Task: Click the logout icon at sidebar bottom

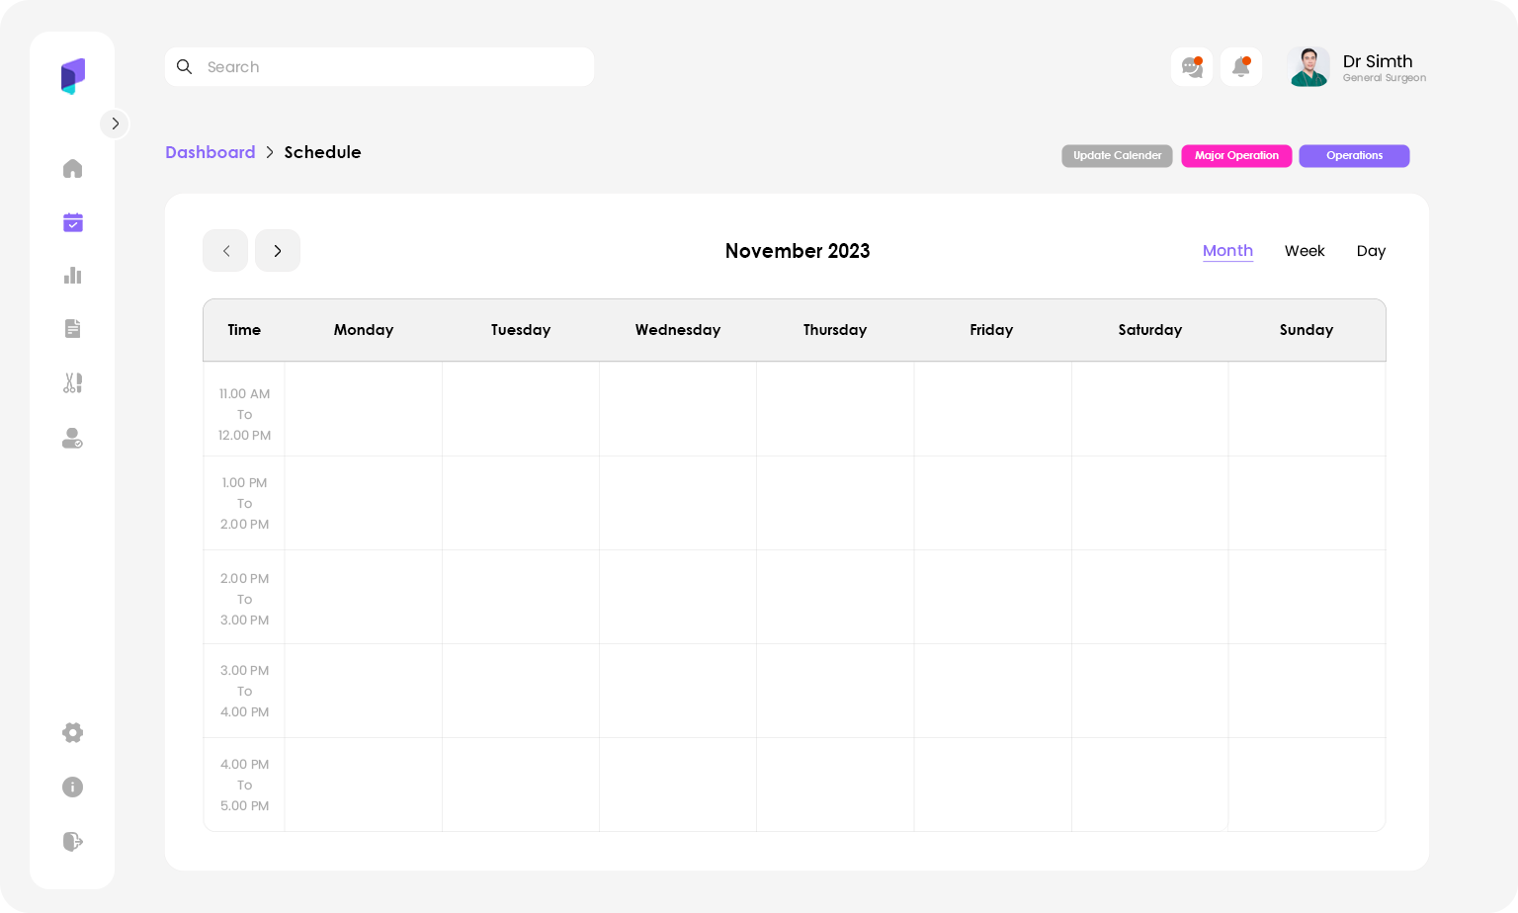Action: pos(72,841)
